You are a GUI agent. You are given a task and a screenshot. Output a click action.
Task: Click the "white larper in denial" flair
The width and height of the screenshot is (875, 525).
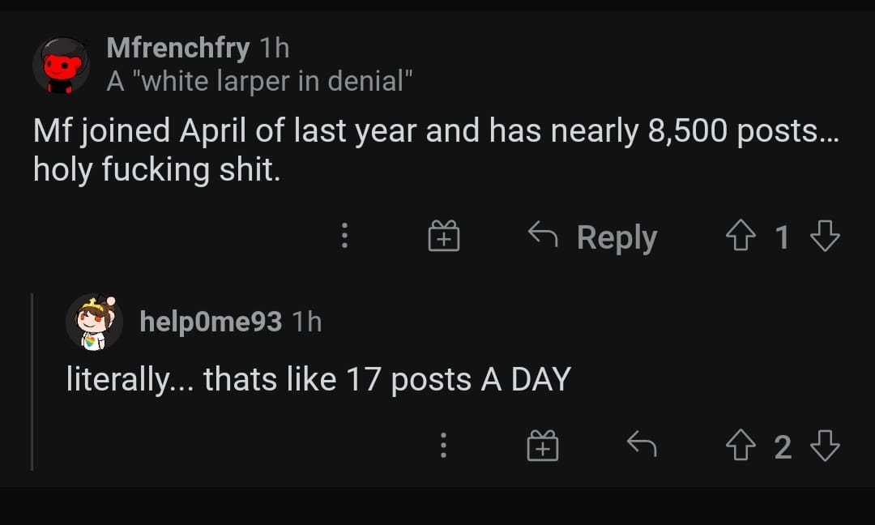pyautogui.click(x=259, y=81)
